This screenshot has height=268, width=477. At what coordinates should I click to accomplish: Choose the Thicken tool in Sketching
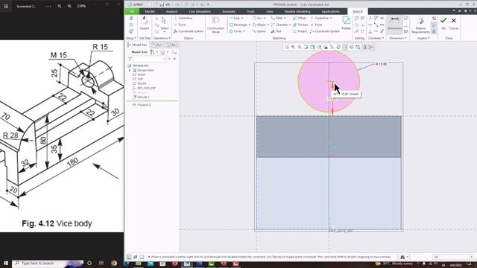[x=300, y=25]
